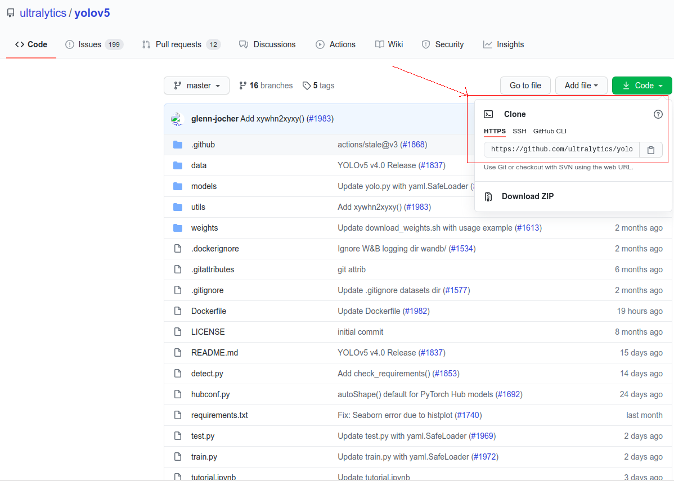Open the #1969 link in test.py commit
Screen dimensions: 674x481
[482, 436]
